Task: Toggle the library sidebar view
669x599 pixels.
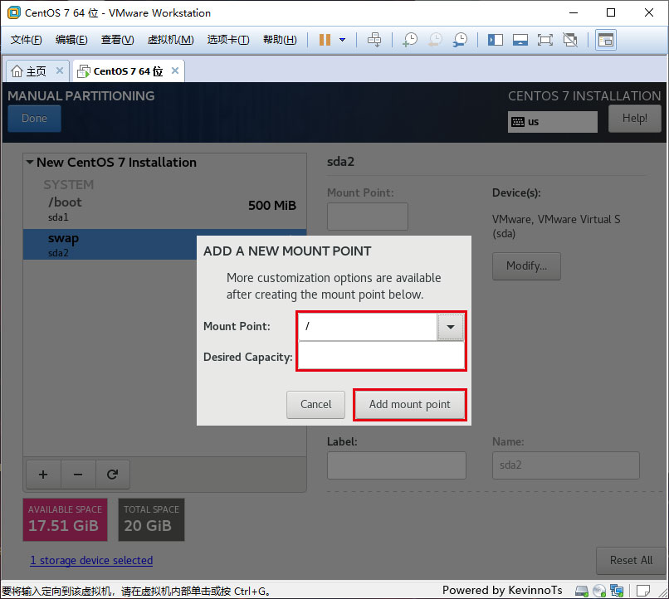Action: click(x=496, y=40)
